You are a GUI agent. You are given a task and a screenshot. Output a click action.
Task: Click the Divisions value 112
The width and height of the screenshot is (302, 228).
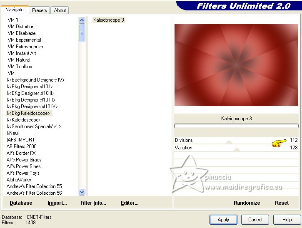[294, 140]
